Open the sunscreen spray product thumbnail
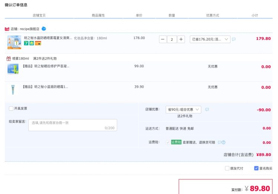The height and width of the screenshot is (194, 278). (x=14, y=42)
